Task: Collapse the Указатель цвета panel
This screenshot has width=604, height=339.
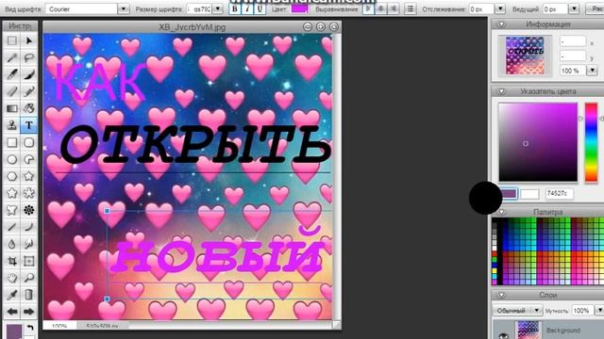Action: pyautogui.click(x=501, y=91)
